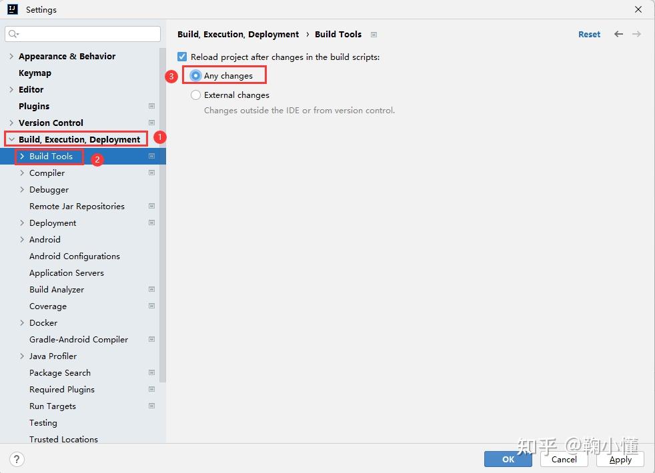Image resolution: width=655 pixels, height=473 pixels.
Task: Click the back navigation arrow
Action: coord(619,34)
